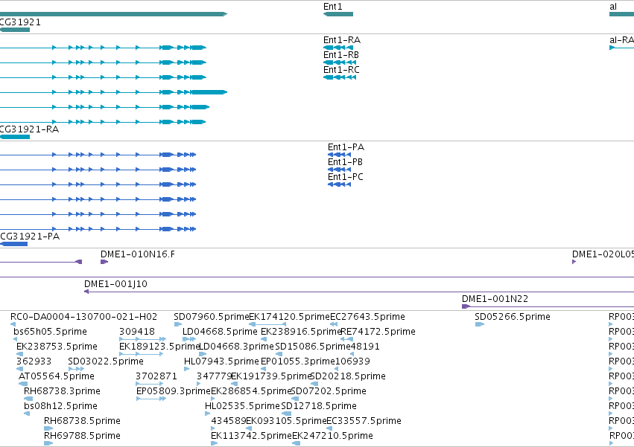Click the 106939 EST label
634x447 pixels.
[352, 361]
